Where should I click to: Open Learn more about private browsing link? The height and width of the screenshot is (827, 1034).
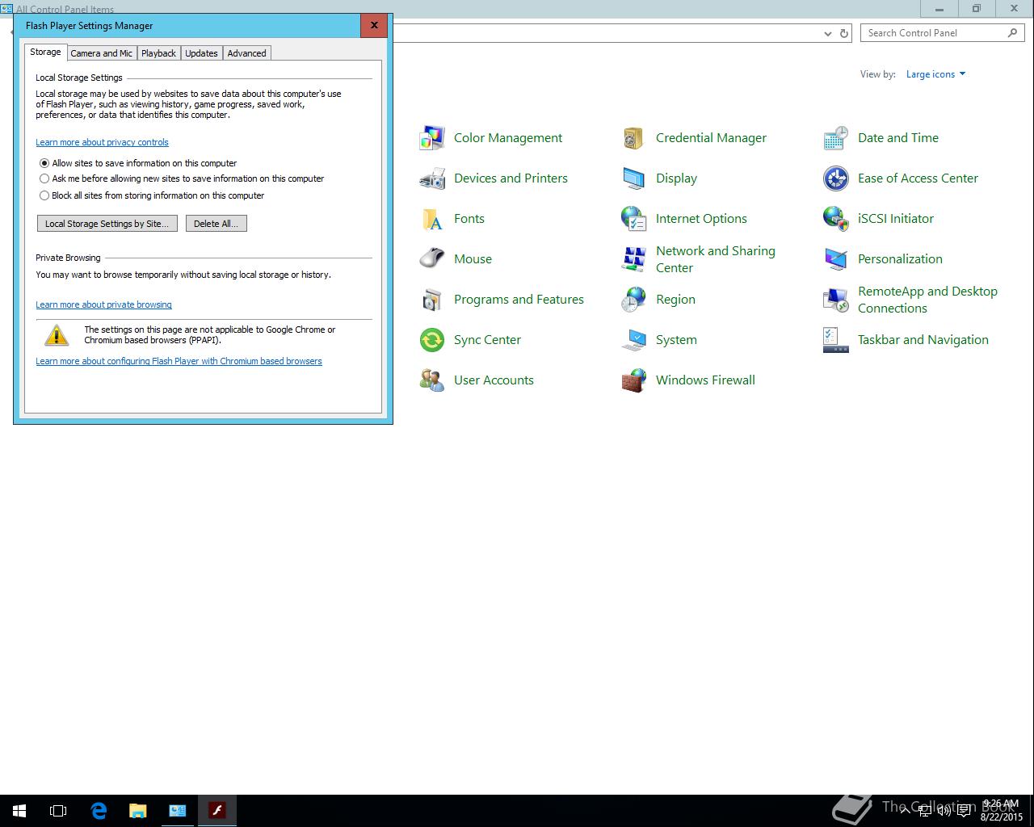coord(103,304)
